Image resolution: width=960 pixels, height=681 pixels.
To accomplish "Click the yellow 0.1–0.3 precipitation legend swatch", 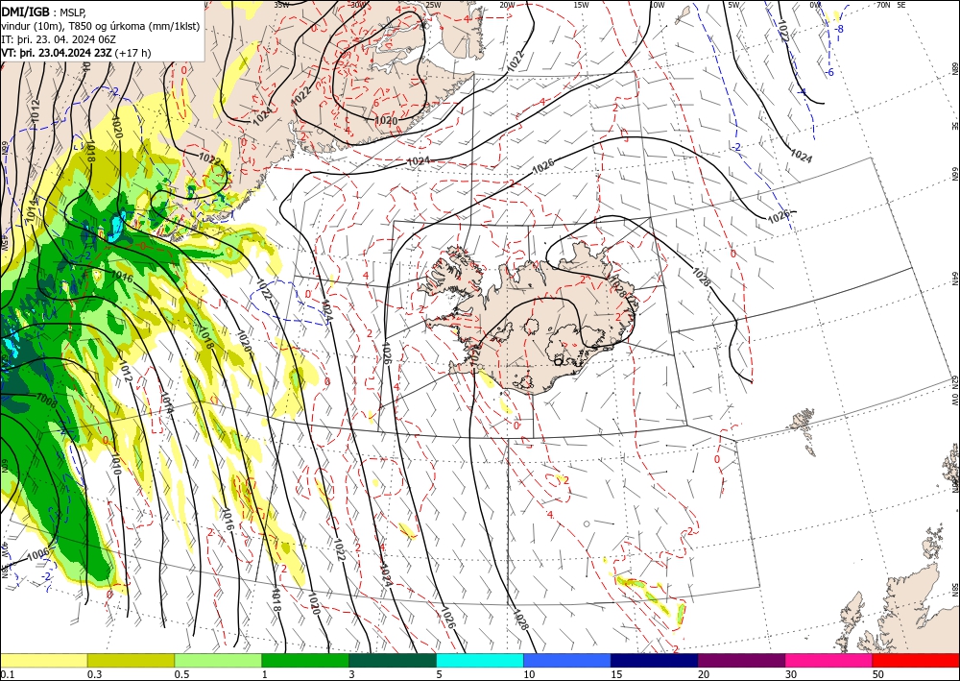I will click(x=43, y=660).
